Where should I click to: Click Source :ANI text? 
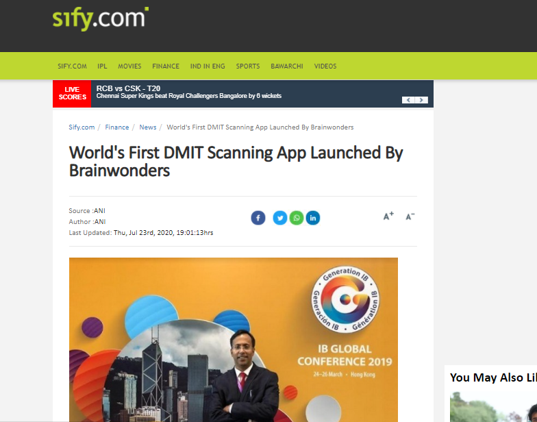[x=87, y=211]
